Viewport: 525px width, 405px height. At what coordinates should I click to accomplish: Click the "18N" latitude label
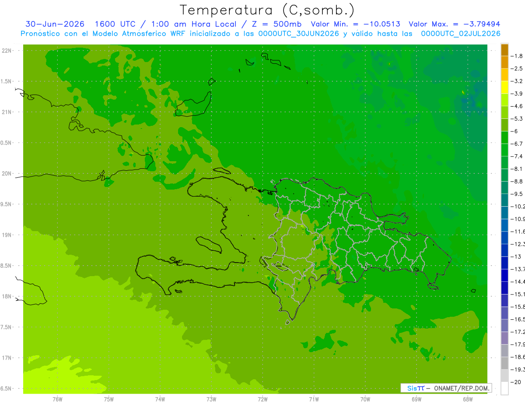tap(7, 297)
